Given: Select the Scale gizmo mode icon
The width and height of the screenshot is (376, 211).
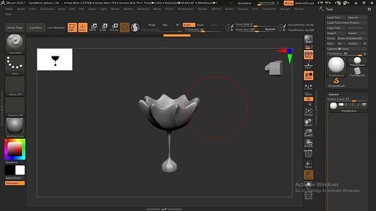Looking at the screenshot, I should point(103,27).
